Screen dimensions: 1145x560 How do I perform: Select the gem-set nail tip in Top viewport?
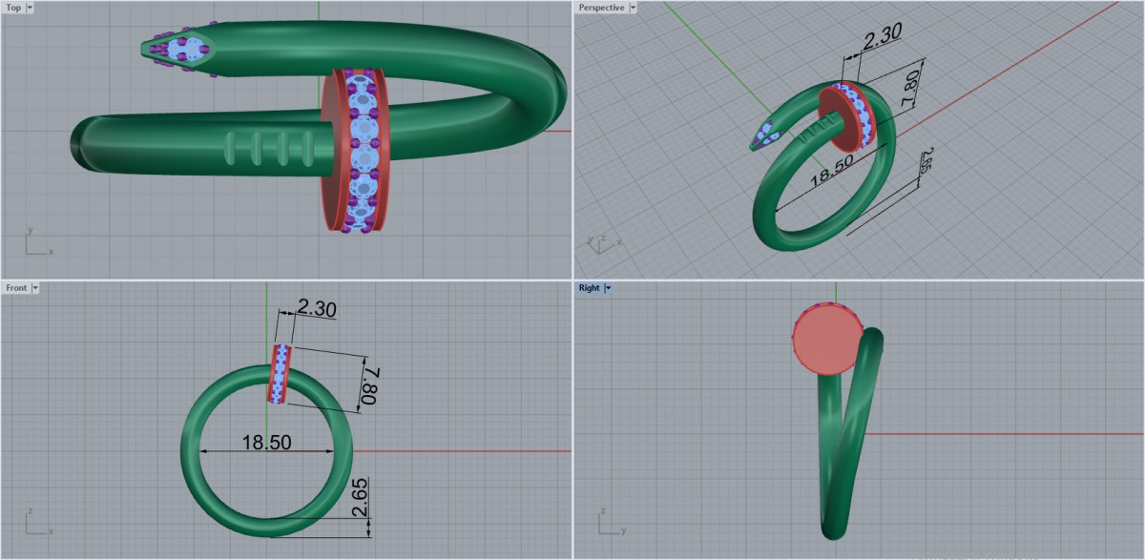(x=179, y=50)
